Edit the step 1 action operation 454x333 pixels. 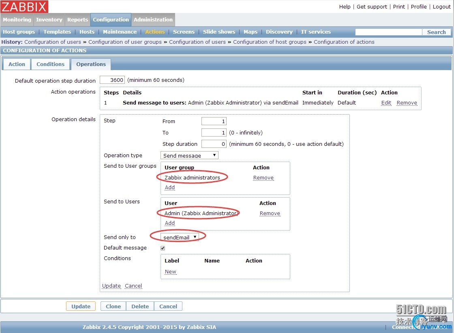[x=386, y=103]
